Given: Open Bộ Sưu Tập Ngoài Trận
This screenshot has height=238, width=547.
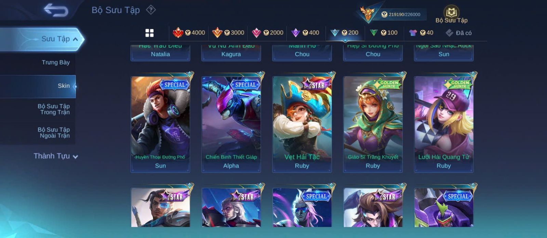Looking at the screenshot, I should (x=54, y=133).
